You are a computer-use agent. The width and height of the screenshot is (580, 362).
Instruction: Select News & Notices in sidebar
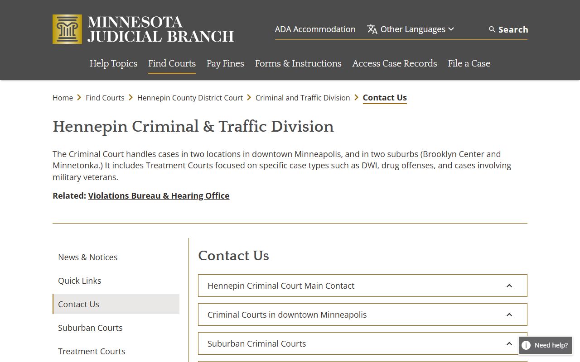87,257
